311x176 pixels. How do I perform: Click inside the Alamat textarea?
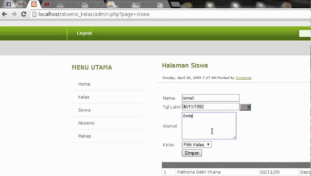pos(209,125)
